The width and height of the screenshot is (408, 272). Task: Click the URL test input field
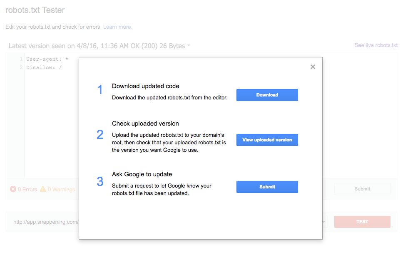click(x=46, y=222)
